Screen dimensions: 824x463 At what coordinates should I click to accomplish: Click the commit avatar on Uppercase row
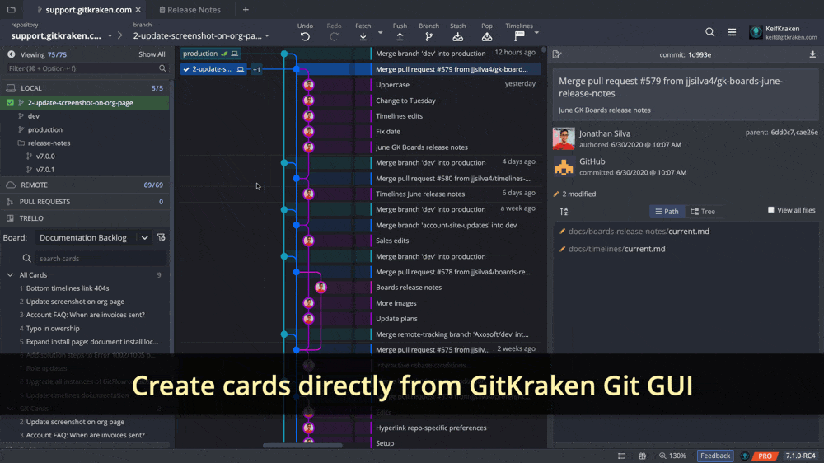pos(308,85)
